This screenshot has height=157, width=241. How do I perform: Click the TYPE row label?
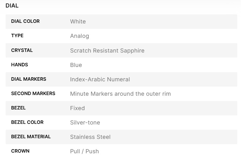click(17, 36)
